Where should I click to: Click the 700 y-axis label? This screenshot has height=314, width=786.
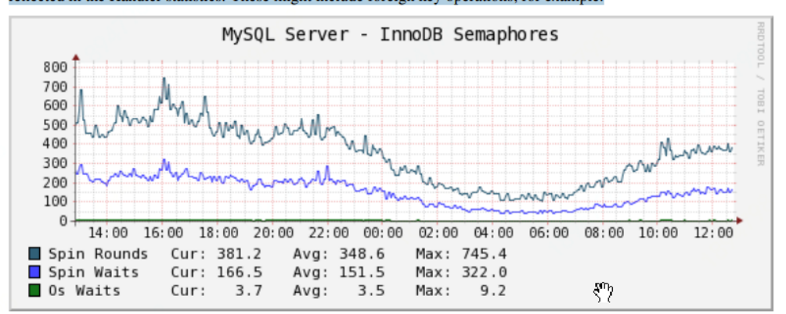click(x=56, y=86)
